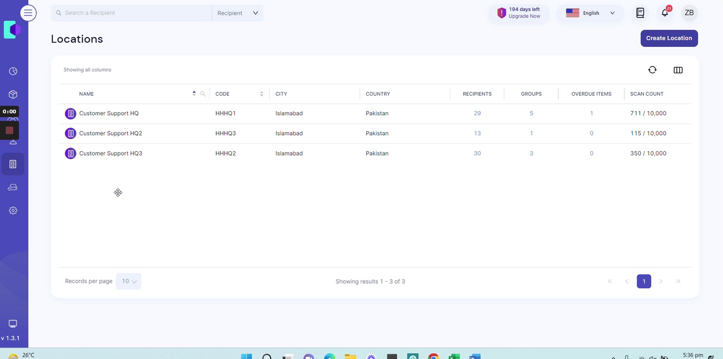The width and height of the screenshot is (723, 359).
Task: Toggle the hamburger sidebar menu
Action: tap(28, 13)
